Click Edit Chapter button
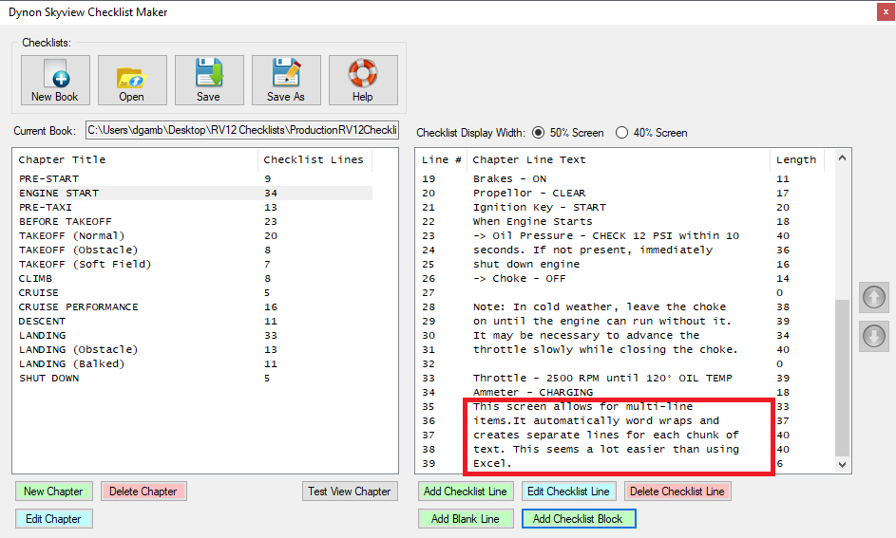The image size is (896, 538). (x=54, y=519)
